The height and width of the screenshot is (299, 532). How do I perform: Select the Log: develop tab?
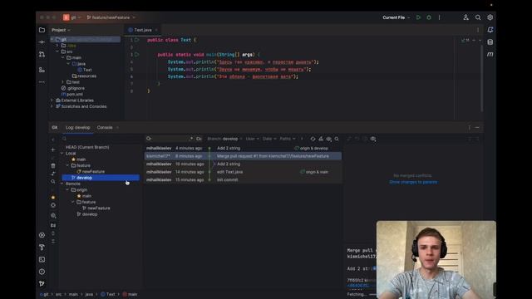pyautogui.click(x=77, y=127)
